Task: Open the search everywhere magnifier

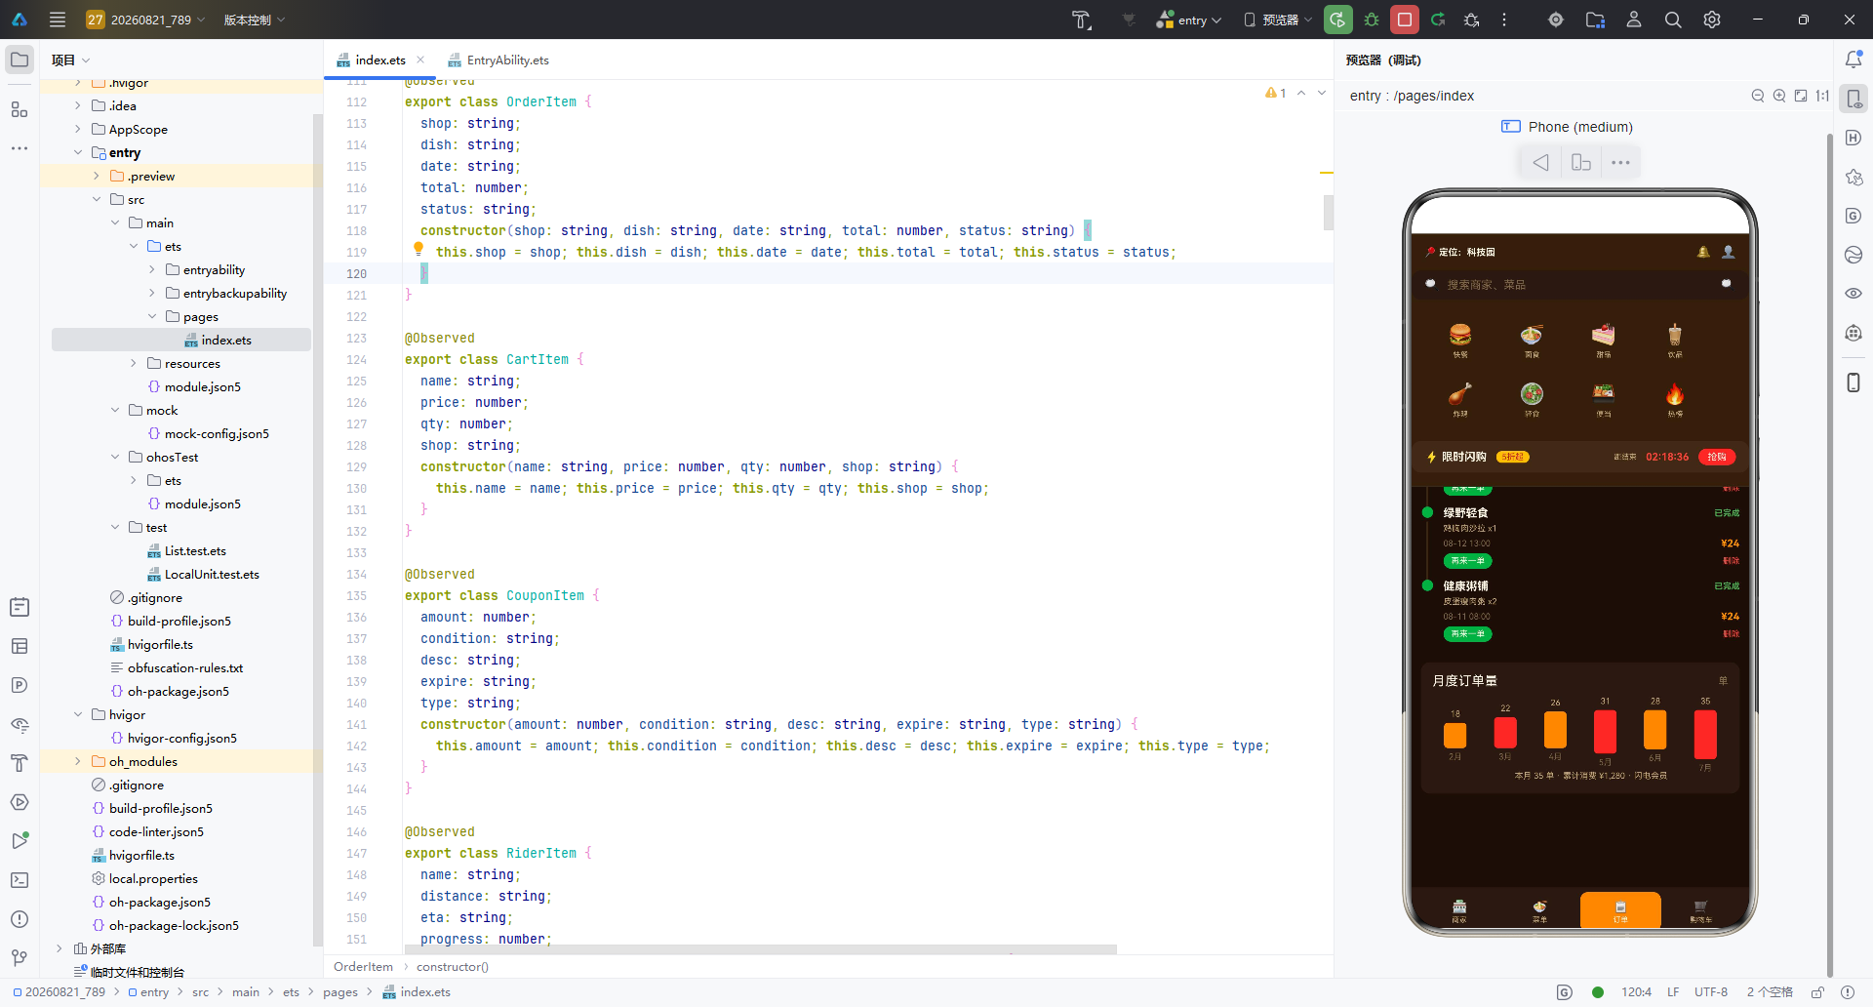Action: [1673, 20]
